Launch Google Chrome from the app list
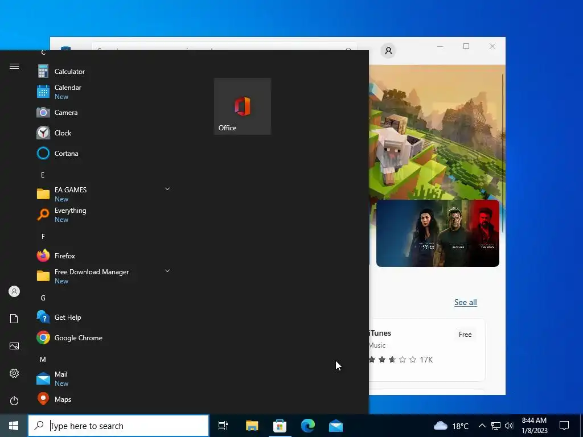The width and height of the screenshot is (583, 437). click(104, 338)
